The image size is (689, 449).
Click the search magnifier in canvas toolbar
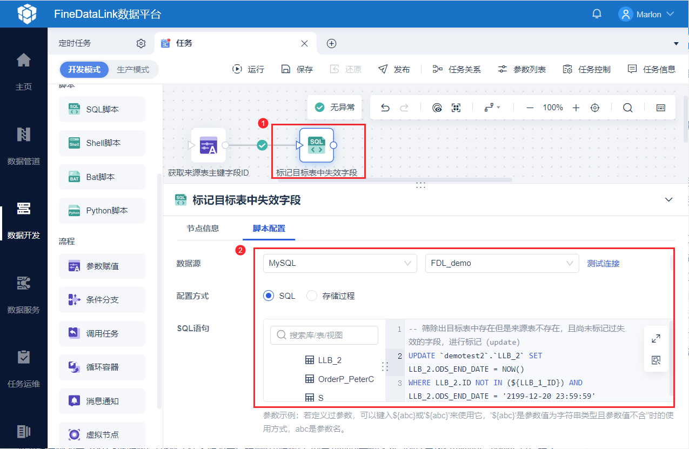[x=627, y=108]
